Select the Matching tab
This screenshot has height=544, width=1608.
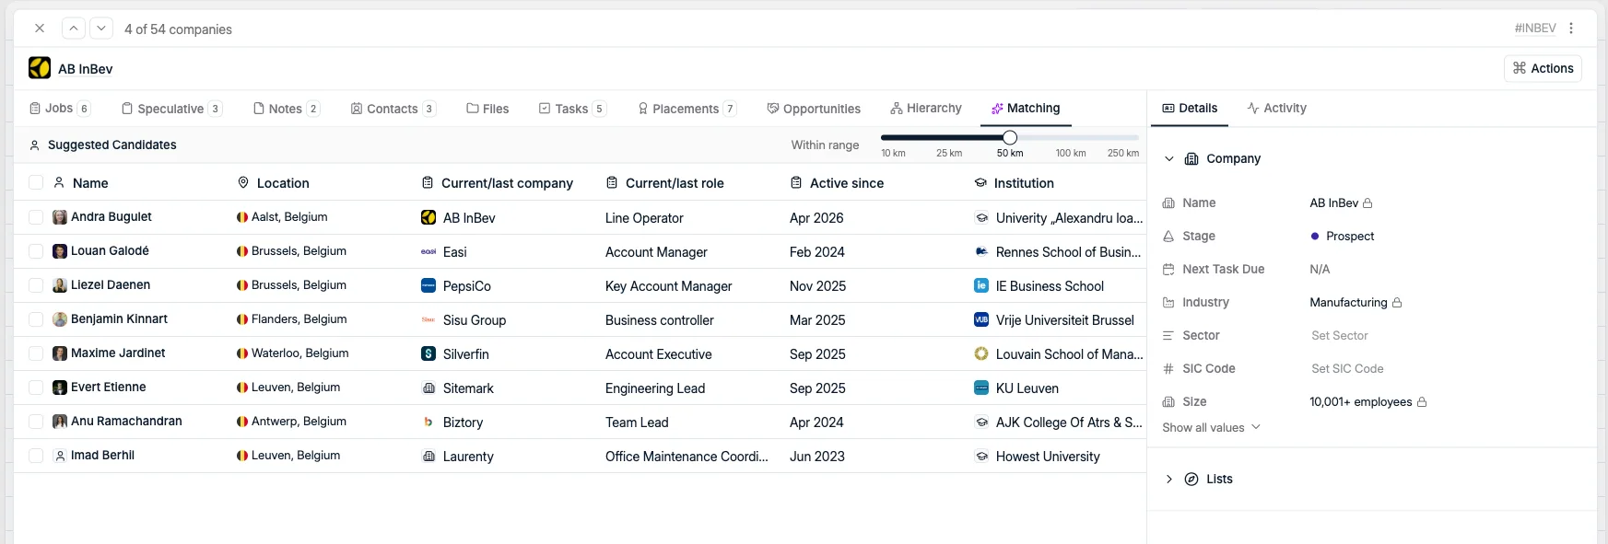tap(1026, 109)
